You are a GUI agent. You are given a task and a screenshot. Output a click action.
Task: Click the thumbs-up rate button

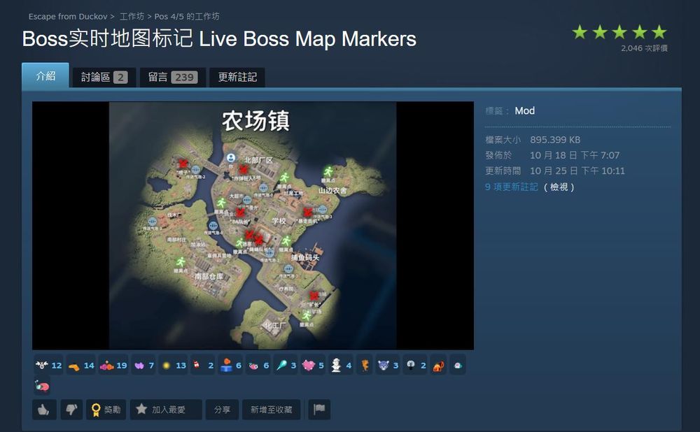pos(44,409)
